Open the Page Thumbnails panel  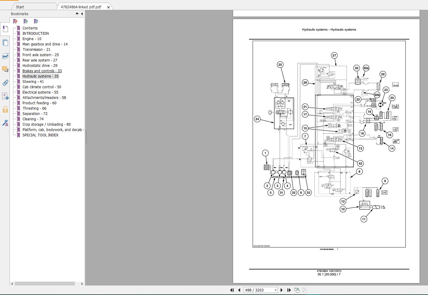point(5,42)
